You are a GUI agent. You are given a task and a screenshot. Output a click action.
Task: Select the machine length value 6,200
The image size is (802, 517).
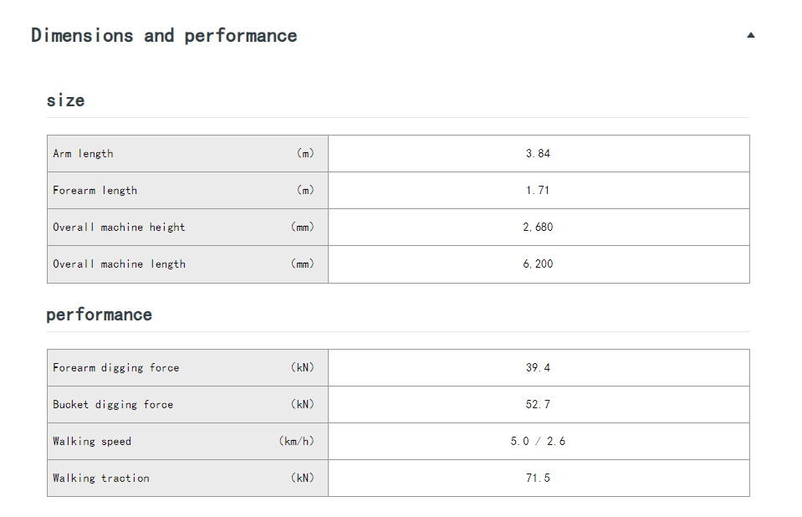(x=538, y=264)
